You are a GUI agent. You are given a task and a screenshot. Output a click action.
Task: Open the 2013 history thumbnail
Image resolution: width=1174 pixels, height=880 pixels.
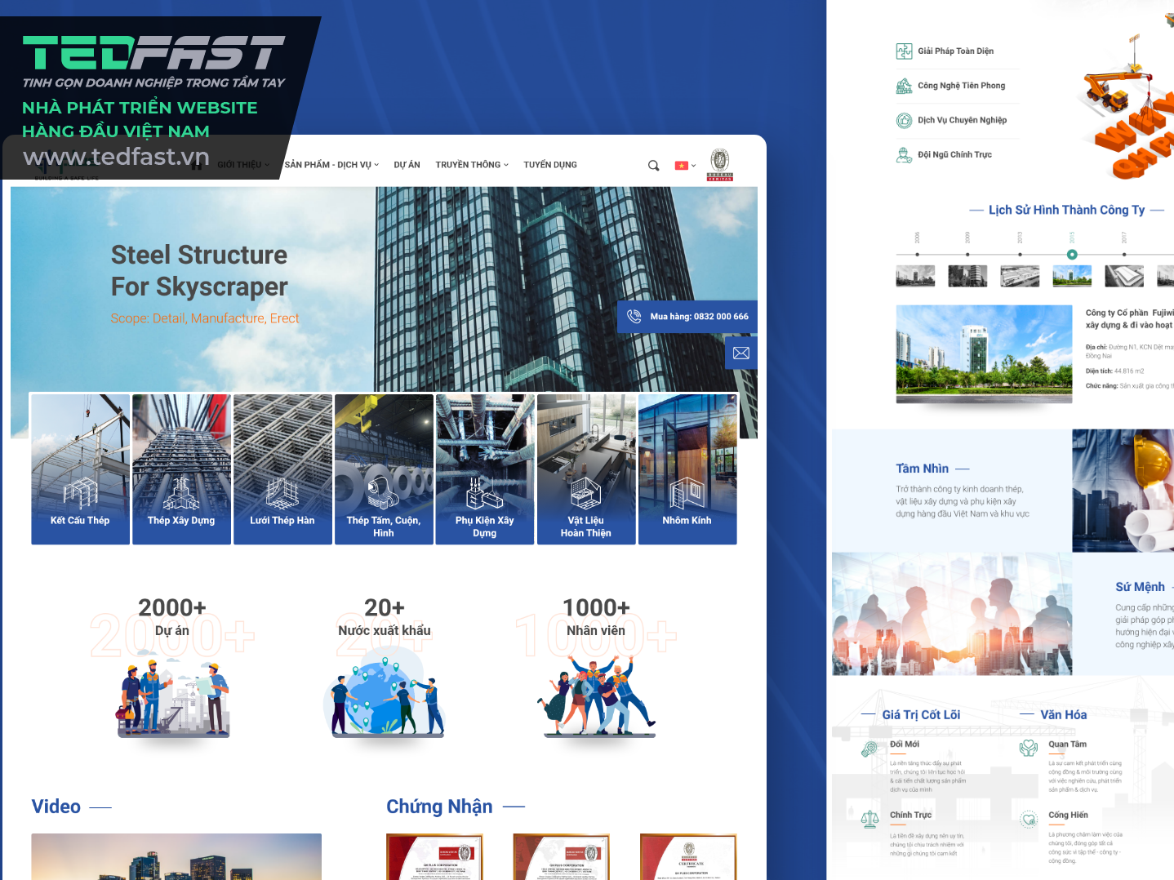pos(1020,276)
